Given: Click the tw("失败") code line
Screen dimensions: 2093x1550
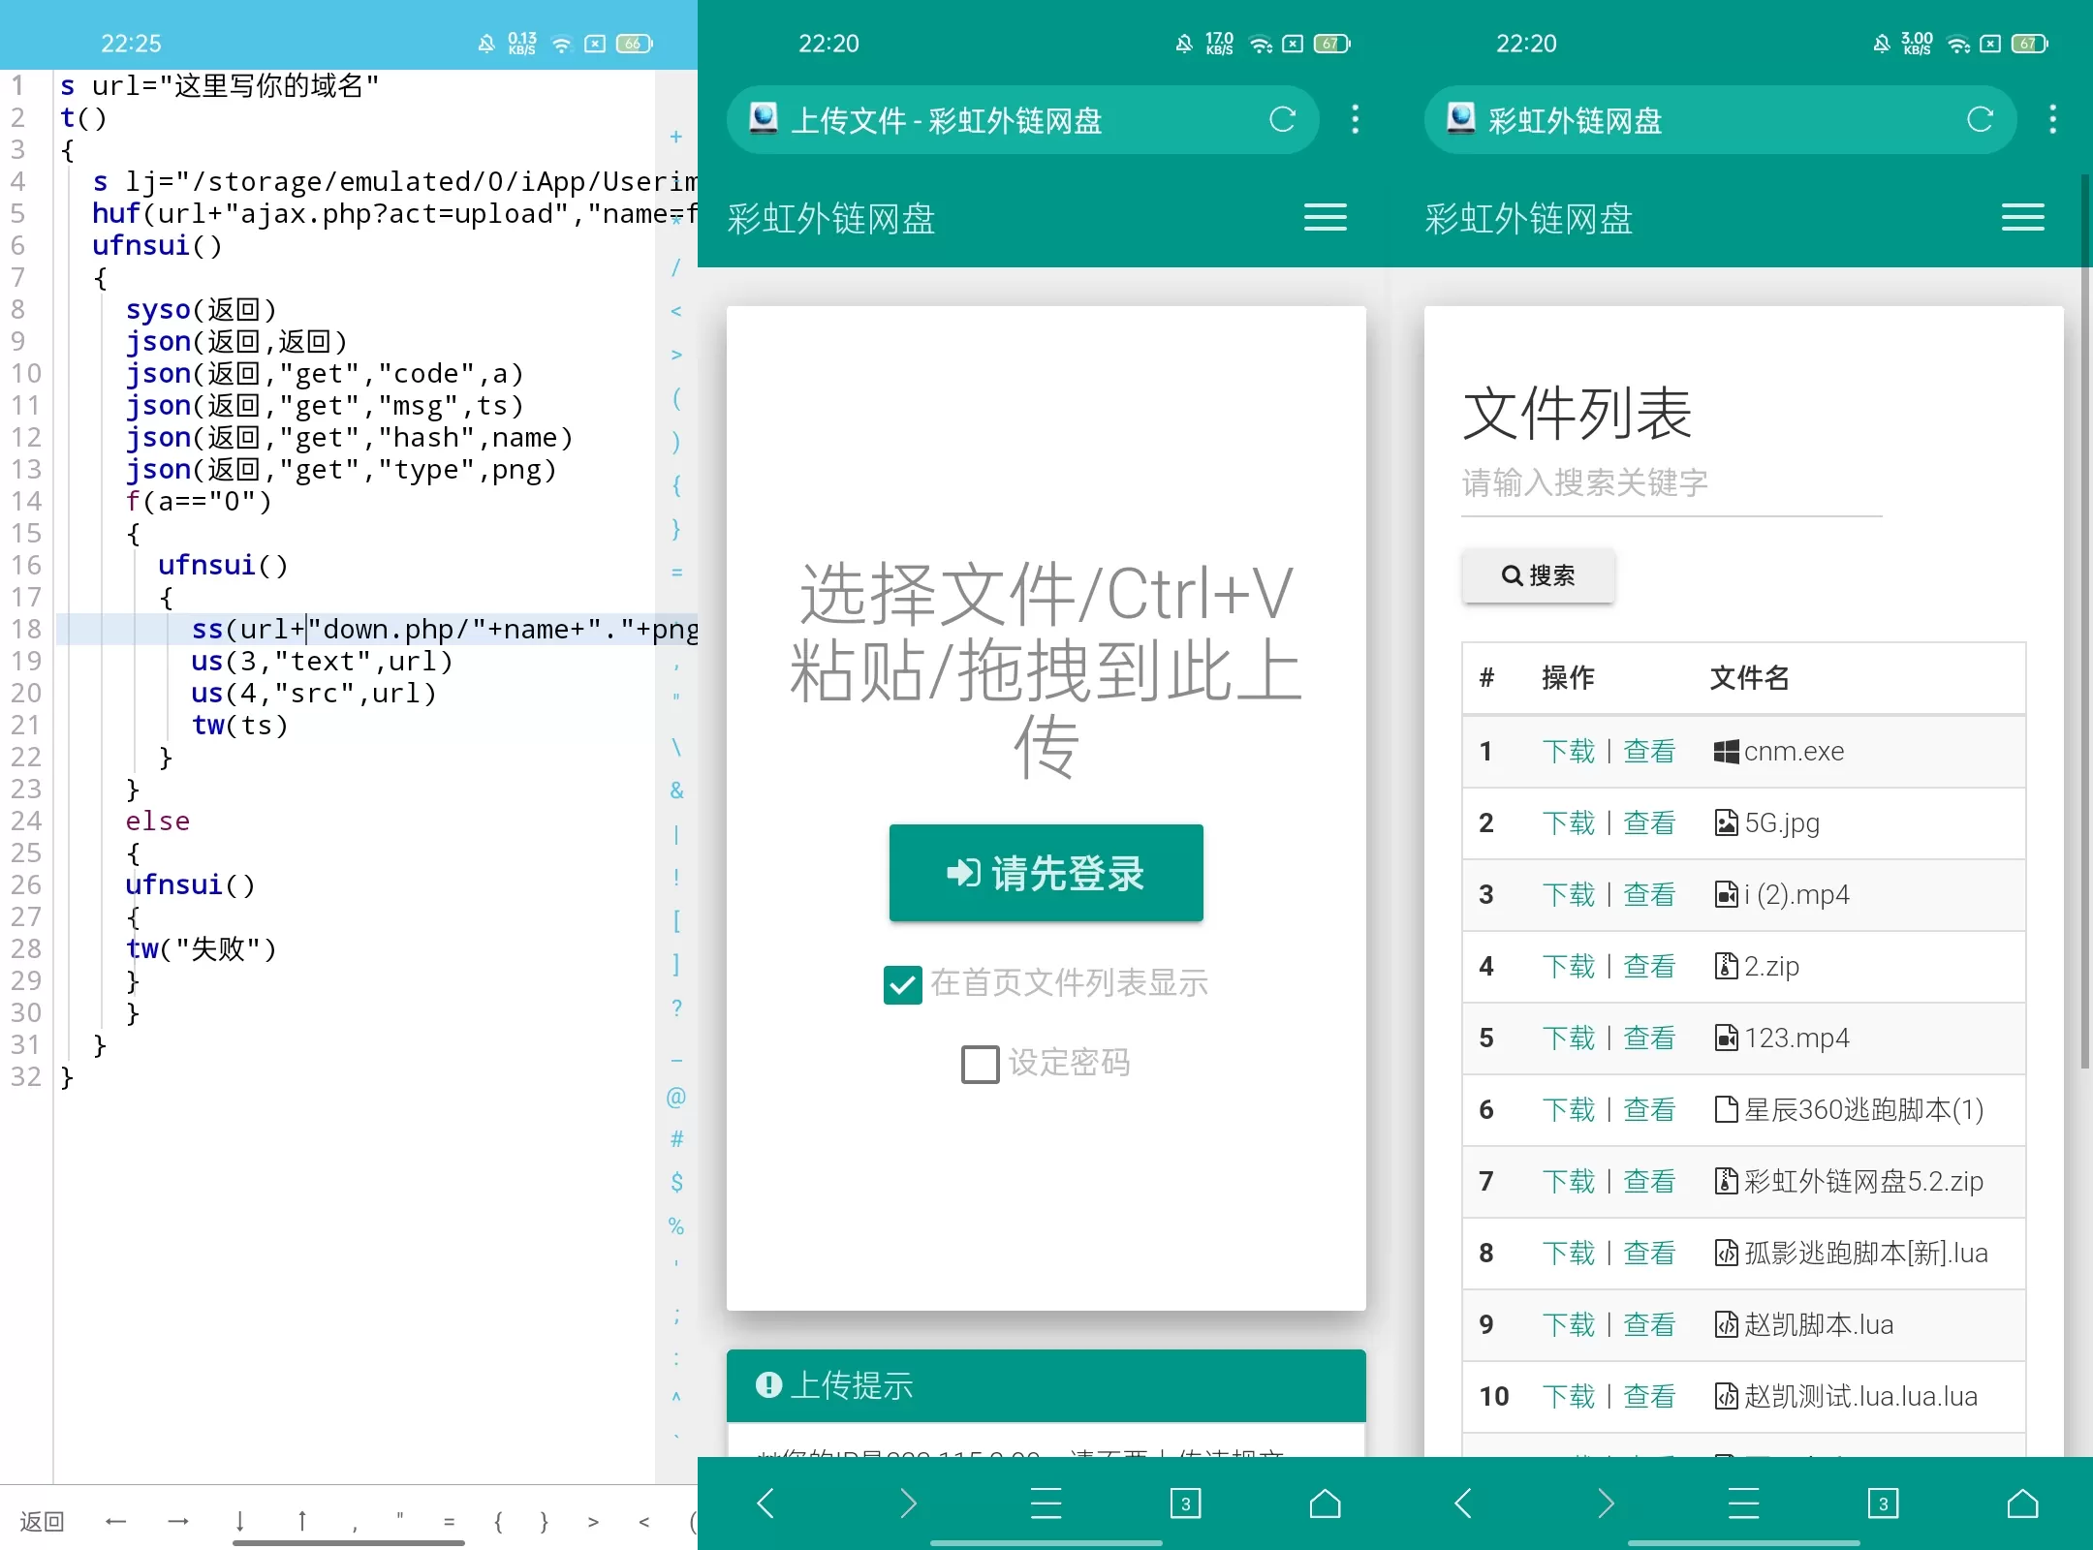Looking at the screenshot, I should 202,948.
